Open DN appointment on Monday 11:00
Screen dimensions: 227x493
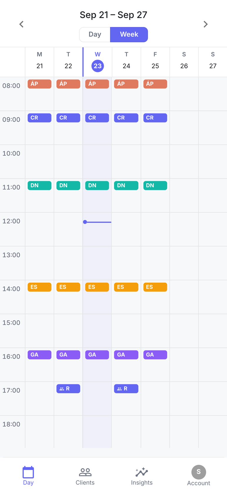tap(39, 185)
